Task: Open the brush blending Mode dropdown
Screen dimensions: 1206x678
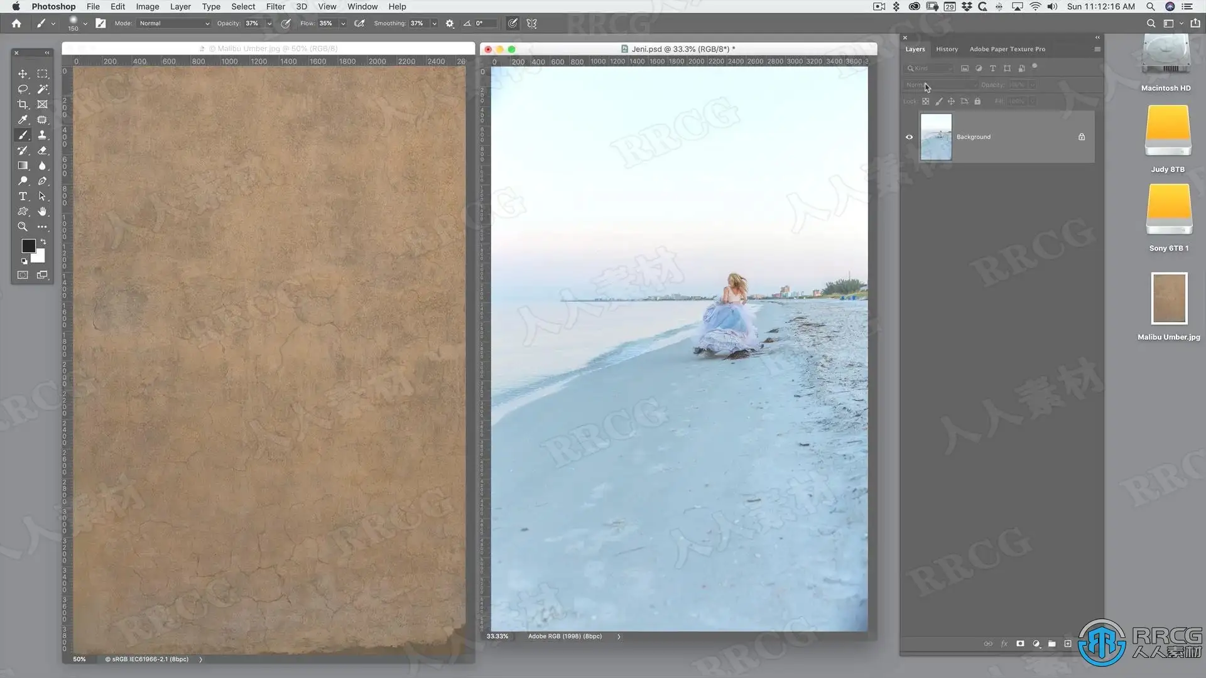Action: point(174,23)
